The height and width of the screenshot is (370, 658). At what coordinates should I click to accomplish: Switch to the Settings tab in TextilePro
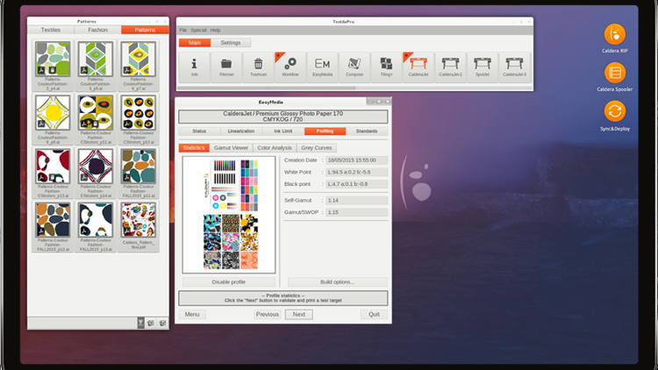coord(231,43)
